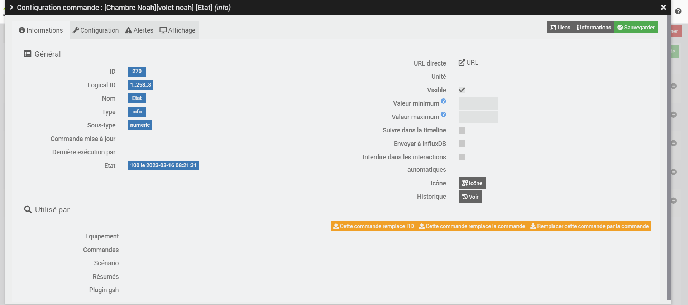Click the Valeur minimum input field
Image resolution: width=688 pixels, height=305 pixels.
point(478,103)
